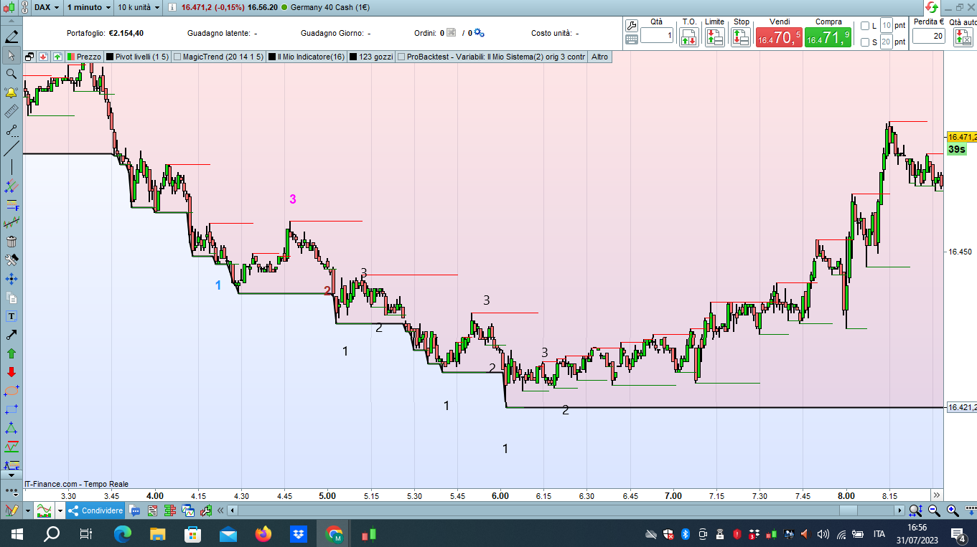Image resolution: width=977 pixels, height=547 pixels.
Task: Select the ruler measurement tool
Action: [x=11, y=111]
